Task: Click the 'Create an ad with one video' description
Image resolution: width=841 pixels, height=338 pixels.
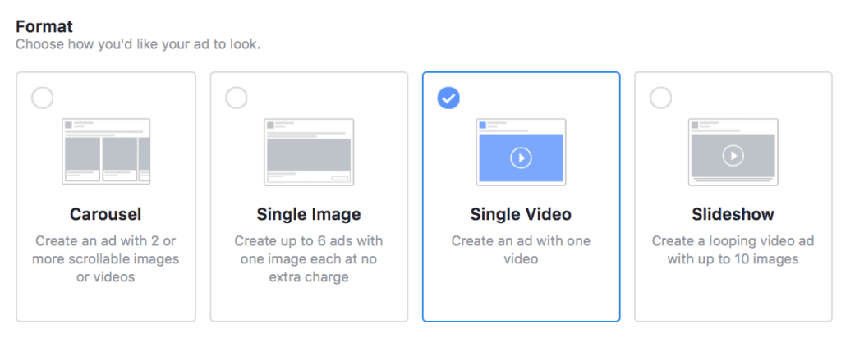Action: coord(521,250)
